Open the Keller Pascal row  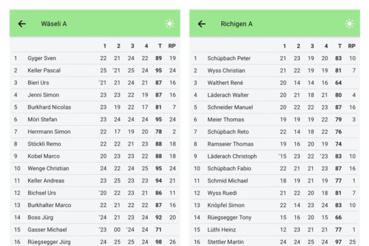(x=95, y=70)
